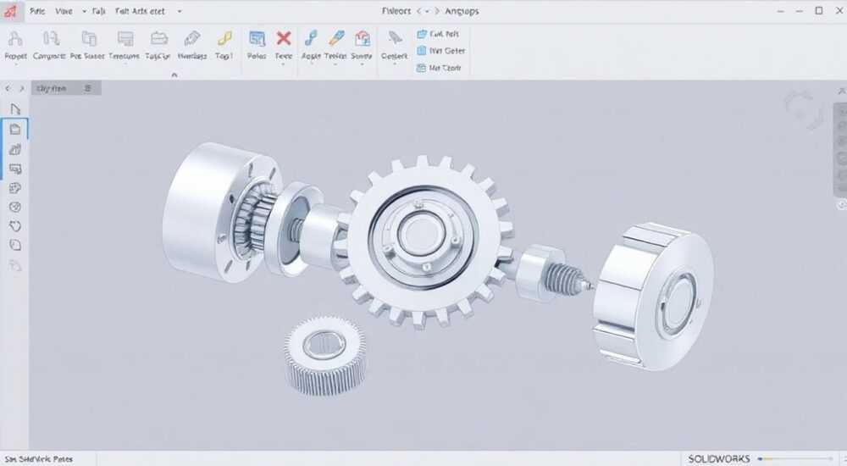Image resolution: width=847 pixels, height=466 pixels.
Task: Click the monitor-shaped left sidebar icon
Action: tap(15, 169)
